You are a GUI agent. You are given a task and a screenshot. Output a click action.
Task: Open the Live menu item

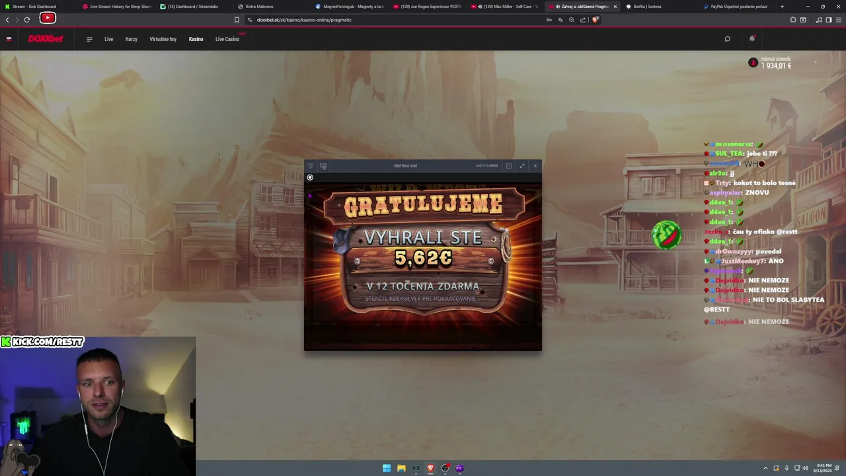(109, 39)
